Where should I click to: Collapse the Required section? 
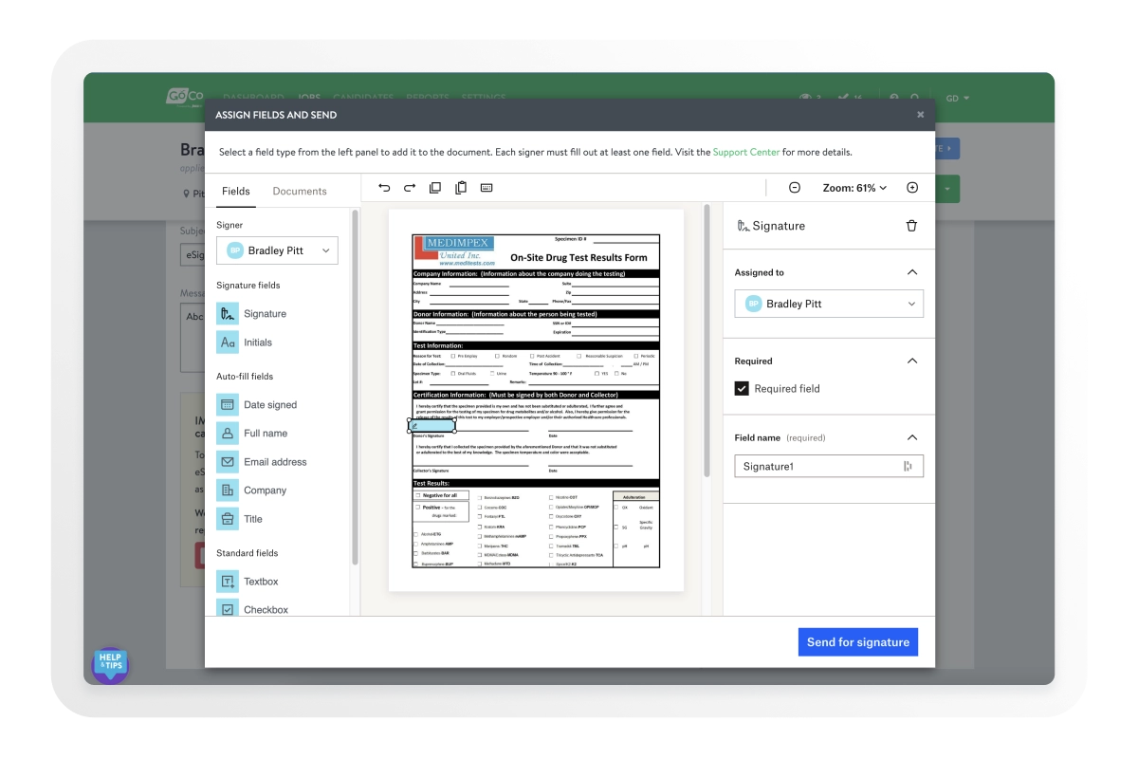pos(912,361)
